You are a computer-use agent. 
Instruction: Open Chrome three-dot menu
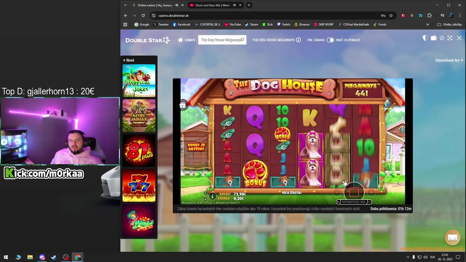(x=459, y=16)
